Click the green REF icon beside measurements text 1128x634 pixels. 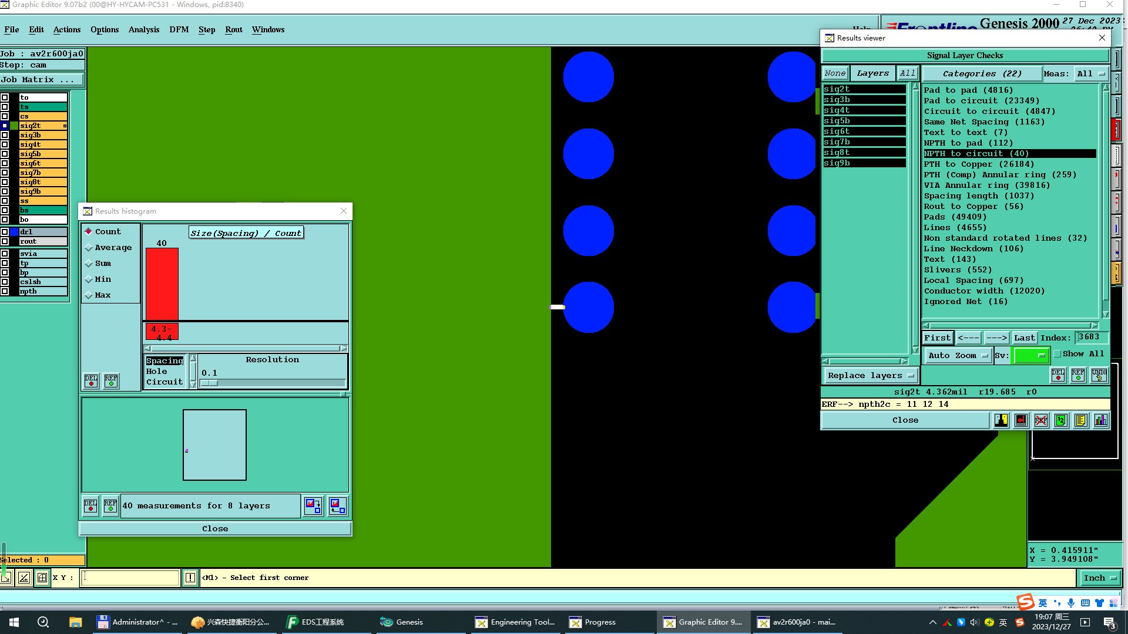110,506
